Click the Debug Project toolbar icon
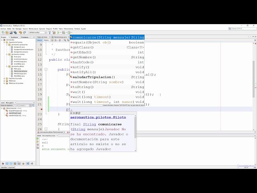This screenshot has height=193, width=257. click(x=63, y=33)
